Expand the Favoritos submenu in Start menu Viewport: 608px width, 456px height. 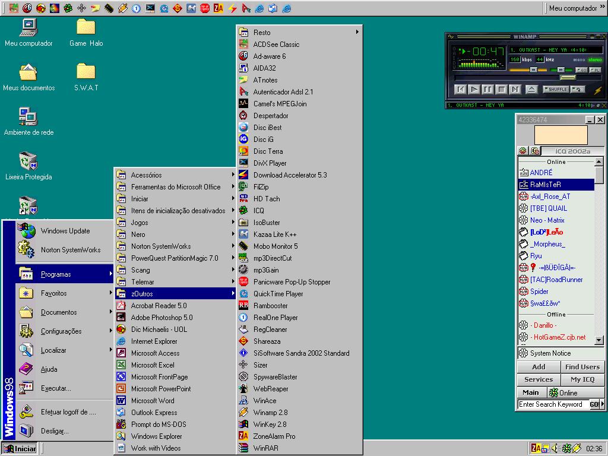pyautogui.click(x=65, y=293)
